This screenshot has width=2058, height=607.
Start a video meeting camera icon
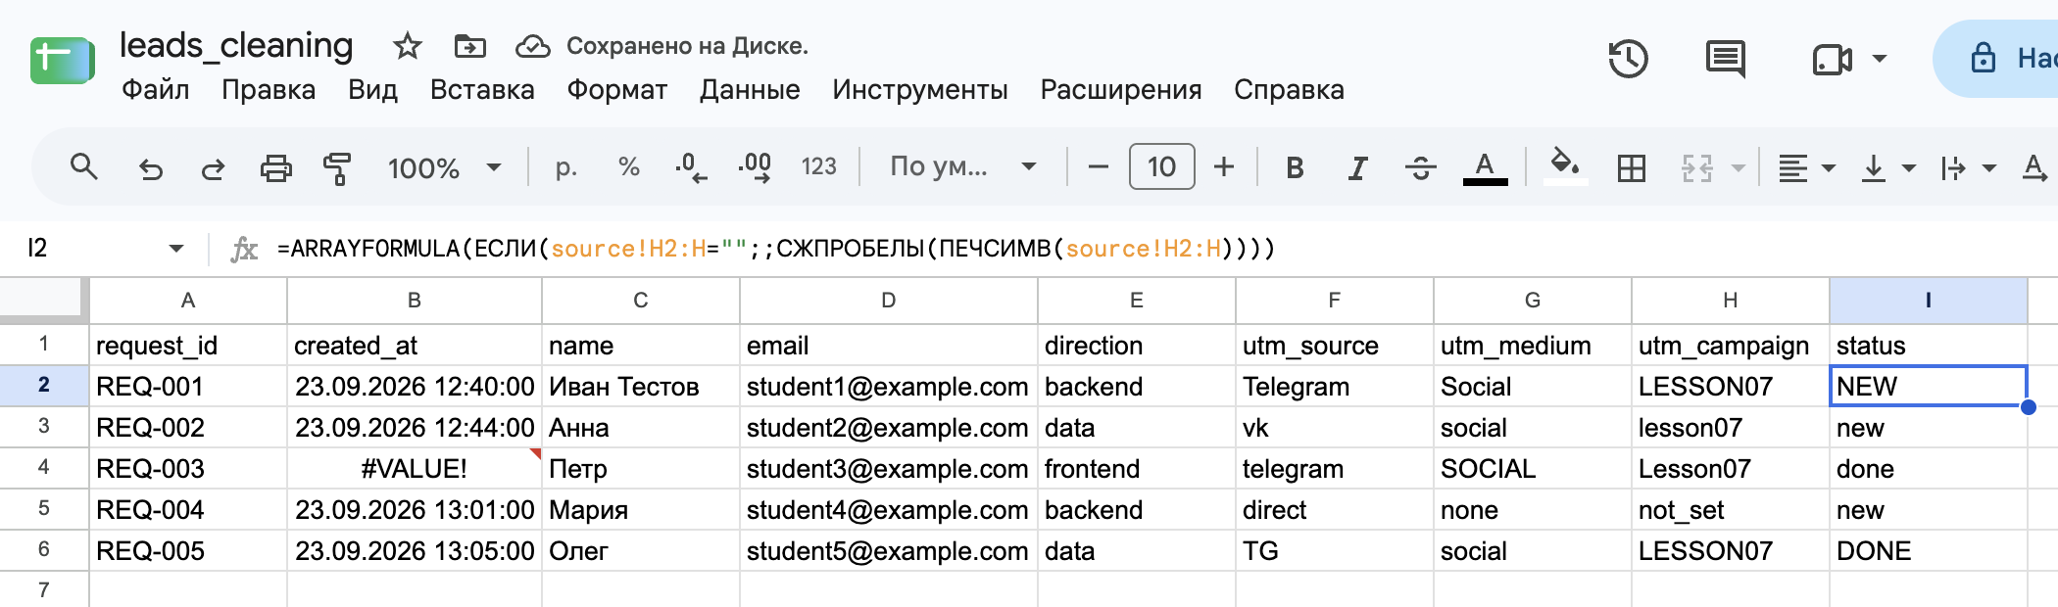(x=1832, y=60)
